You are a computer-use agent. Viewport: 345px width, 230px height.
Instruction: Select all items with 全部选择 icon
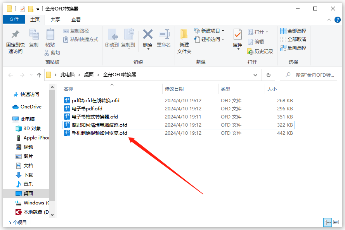(x=291, y=31)
